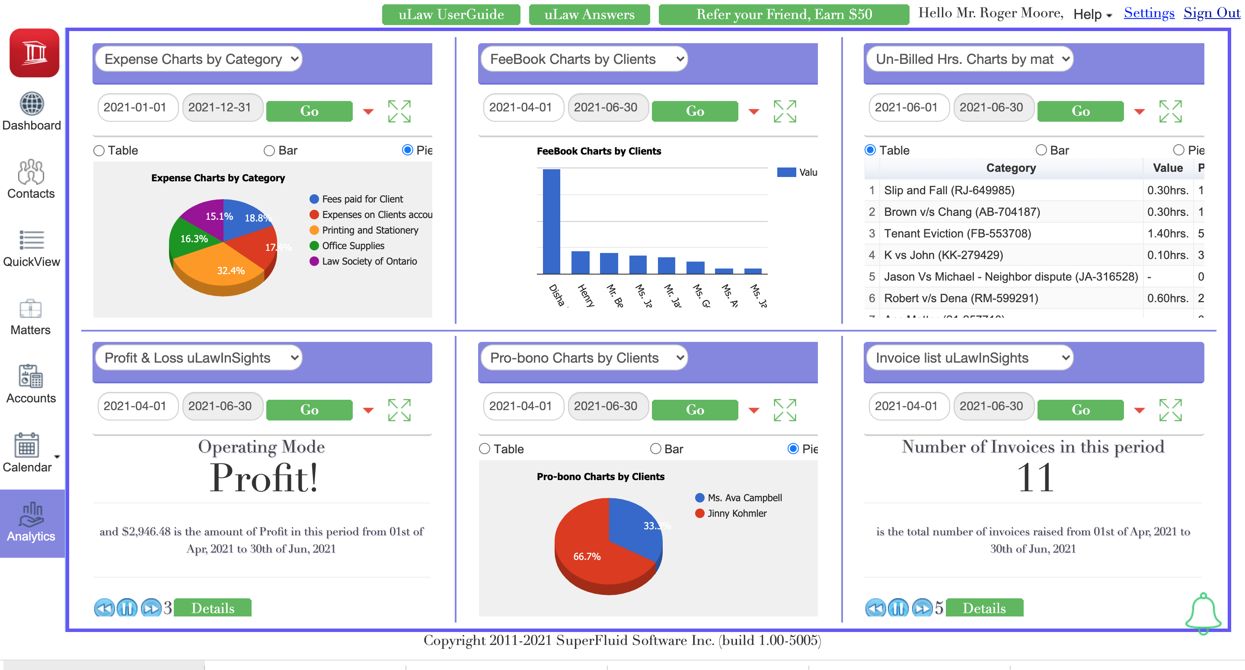
Task: Expand the Expense Charts panel to fullscreen
Action: (399, 111)
